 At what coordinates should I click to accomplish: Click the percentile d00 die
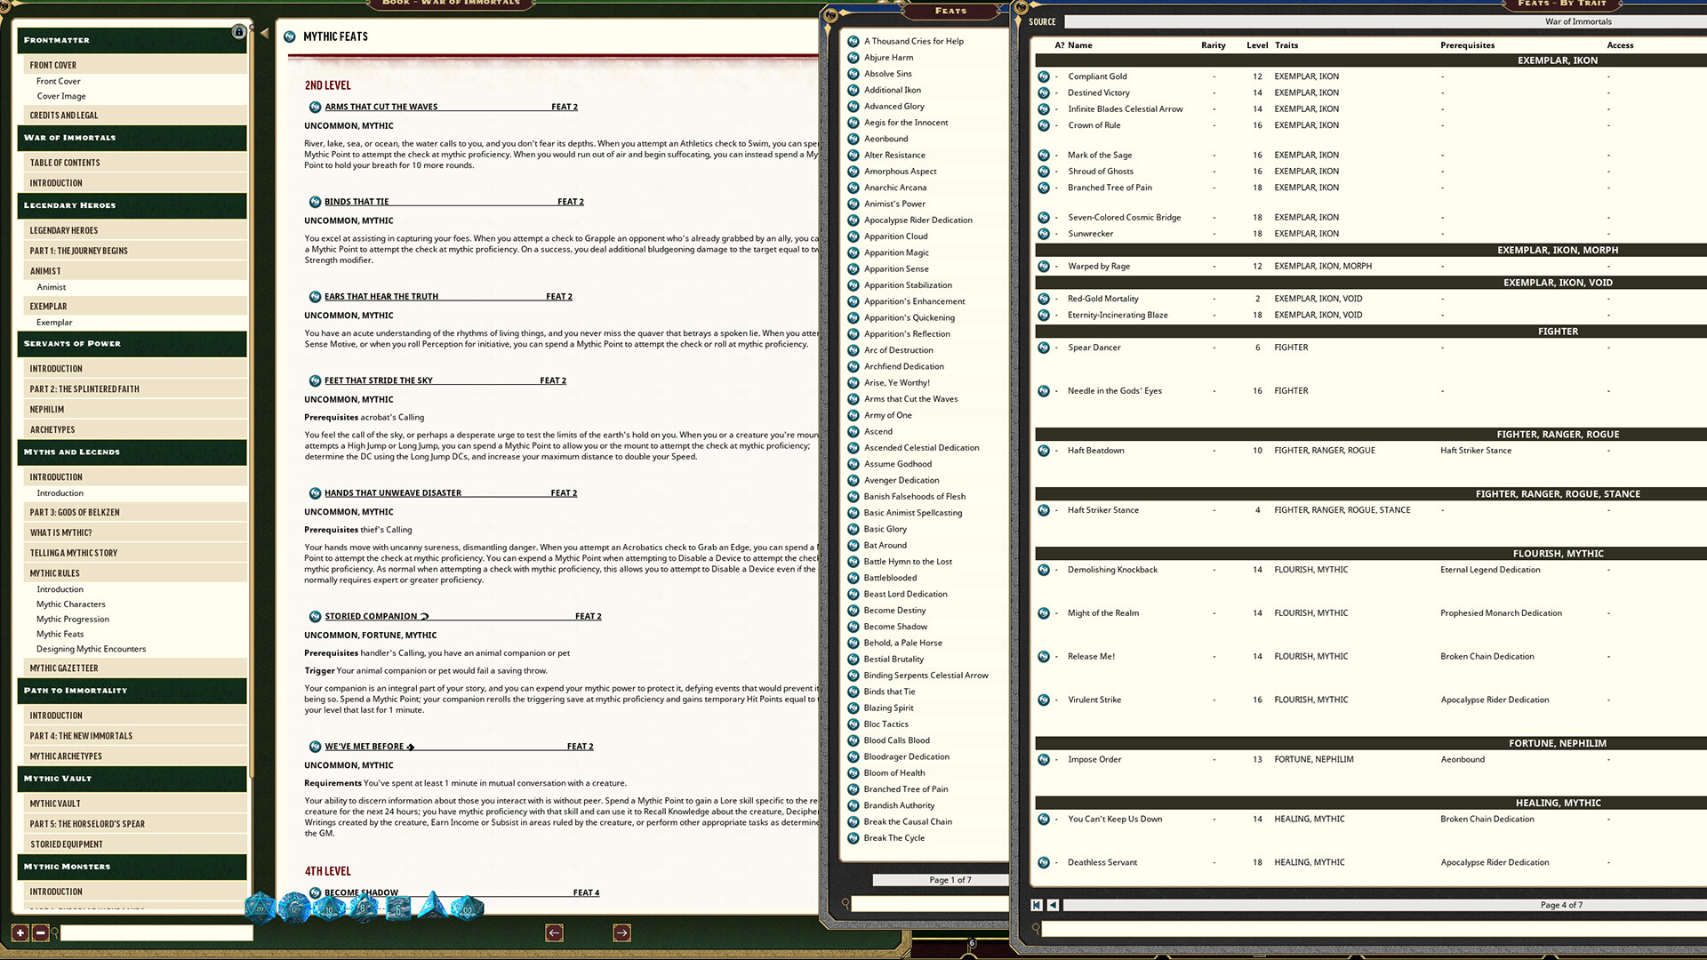pos(468,908)
